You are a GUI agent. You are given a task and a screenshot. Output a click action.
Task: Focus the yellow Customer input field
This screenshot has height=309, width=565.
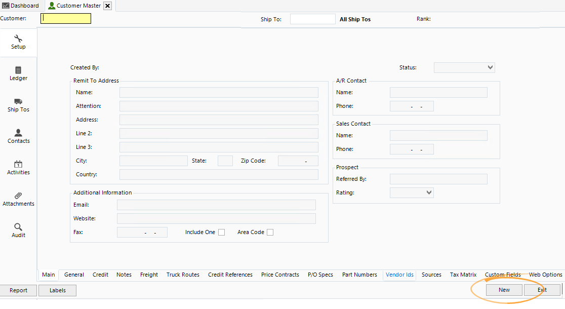(66, 19)
